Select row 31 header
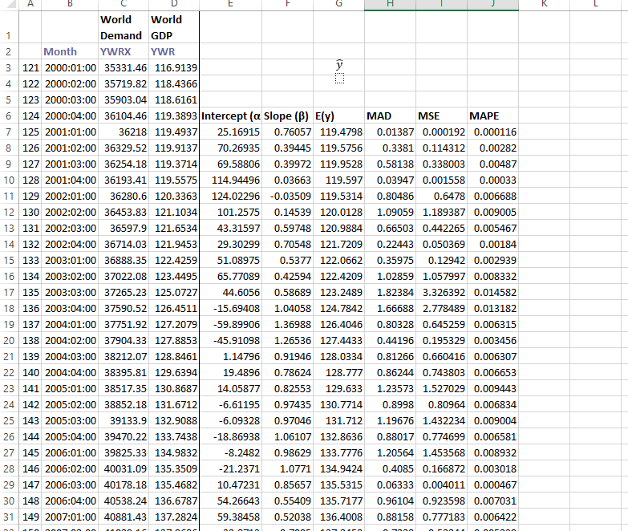The width and height of the screenshot is (628, 531). 9,517
